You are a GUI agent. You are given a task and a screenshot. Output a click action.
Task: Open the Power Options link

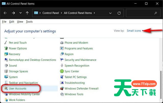[x=18, y=48]
